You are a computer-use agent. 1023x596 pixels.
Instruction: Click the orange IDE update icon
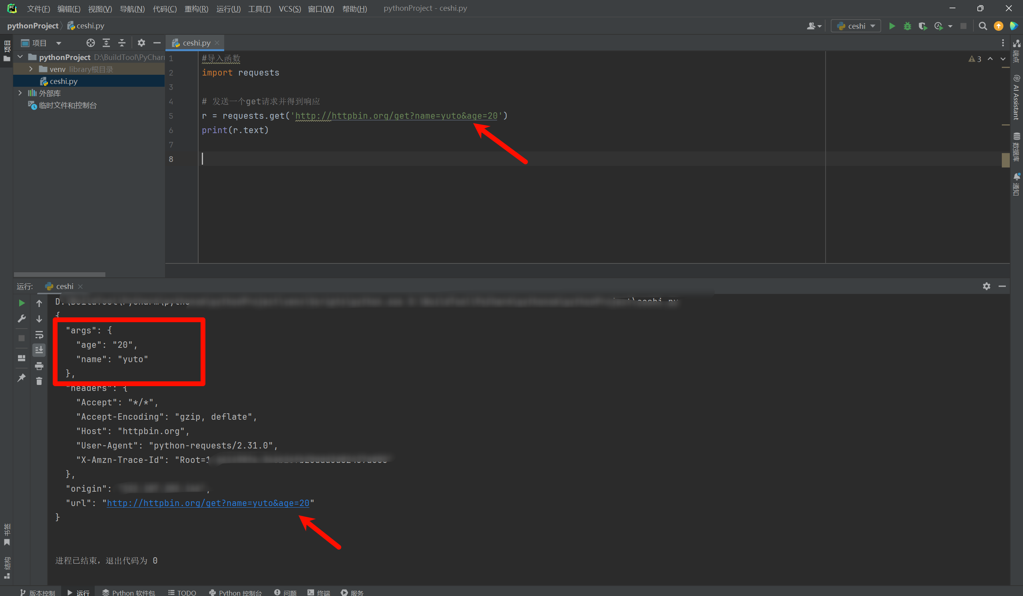998,26
